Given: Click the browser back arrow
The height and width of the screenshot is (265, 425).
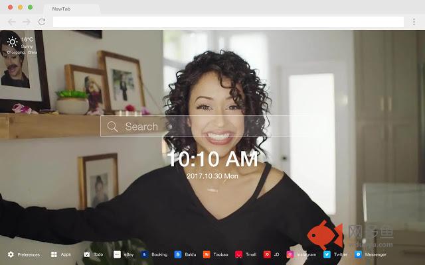Looking at the screenshot, I should point(12,22).
